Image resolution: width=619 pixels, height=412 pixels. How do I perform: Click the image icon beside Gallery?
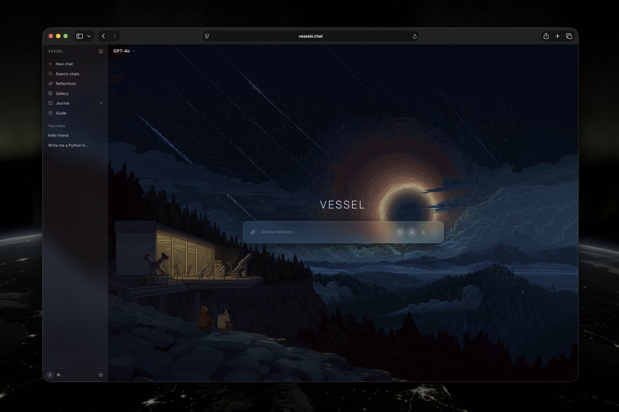(50, 93)
